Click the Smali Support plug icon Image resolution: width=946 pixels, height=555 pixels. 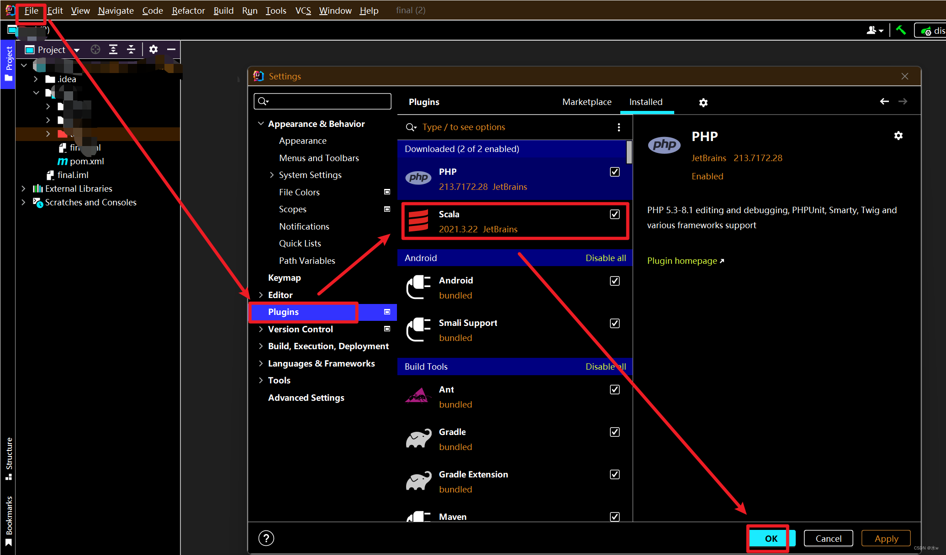pyautogui.click(x=418, y=330)
